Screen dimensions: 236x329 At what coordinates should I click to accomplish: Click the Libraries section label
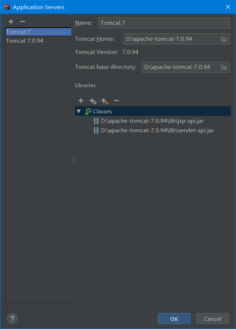click(85, 85)
